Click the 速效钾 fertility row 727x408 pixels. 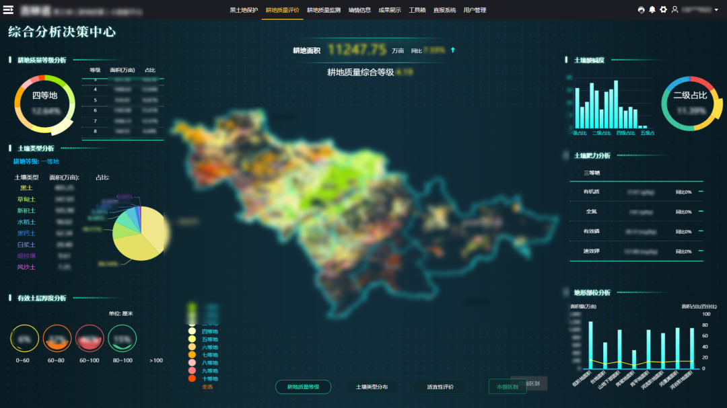click(x=636, y=251)
